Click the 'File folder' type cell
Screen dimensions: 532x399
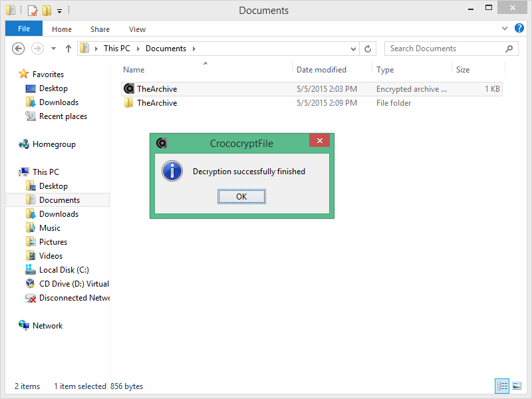point(394,103)
